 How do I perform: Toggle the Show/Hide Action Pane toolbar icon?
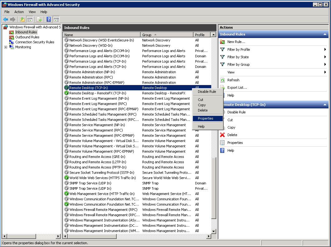tap(56, 19)
